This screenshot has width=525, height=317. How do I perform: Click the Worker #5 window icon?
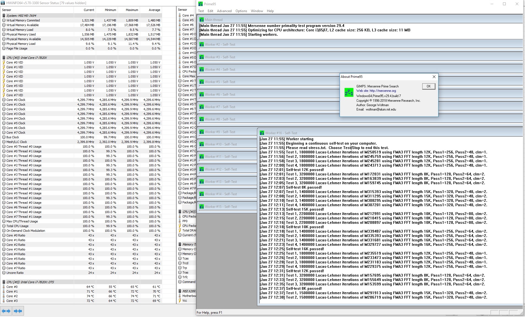pos(202,82)
